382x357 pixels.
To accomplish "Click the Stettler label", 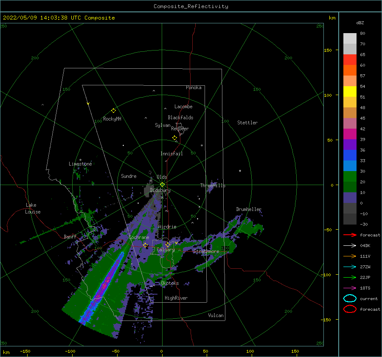I will pos(247,123).
